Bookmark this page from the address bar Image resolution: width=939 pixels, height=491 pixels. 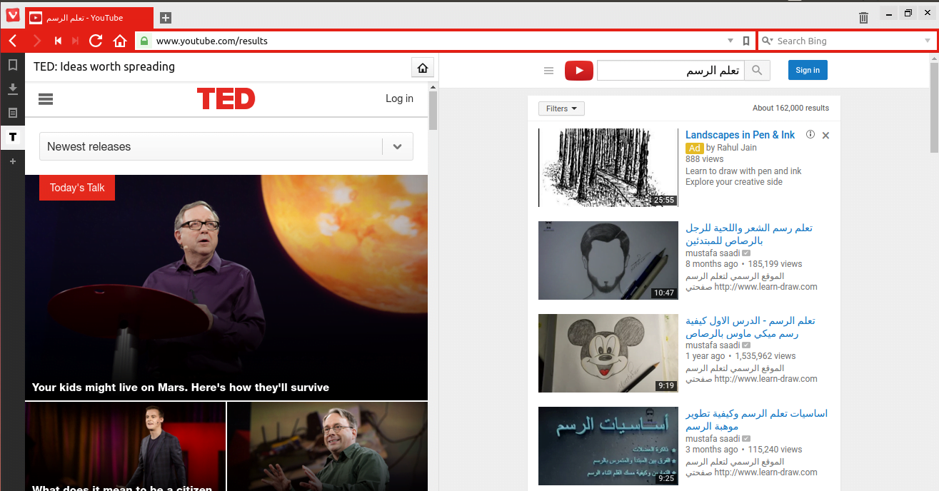746,41
